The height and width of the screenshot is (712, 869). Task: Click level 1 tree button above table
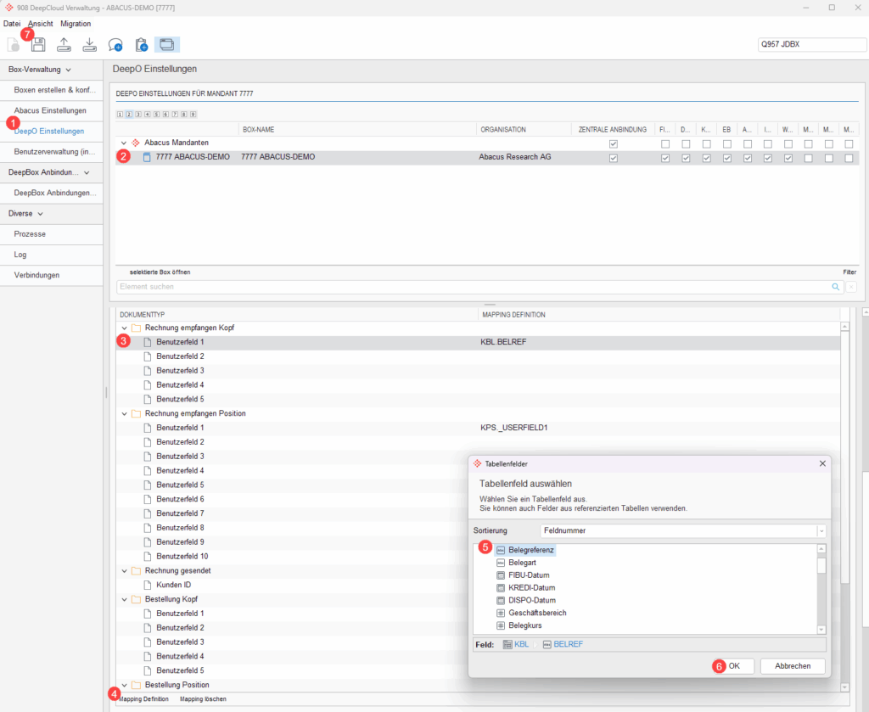pyautogui.click(x=120, y=115)
